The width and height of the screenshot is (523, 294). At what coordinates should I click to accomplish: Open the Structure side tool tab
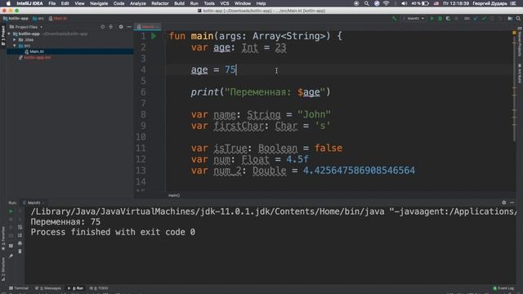click(3, 269)
